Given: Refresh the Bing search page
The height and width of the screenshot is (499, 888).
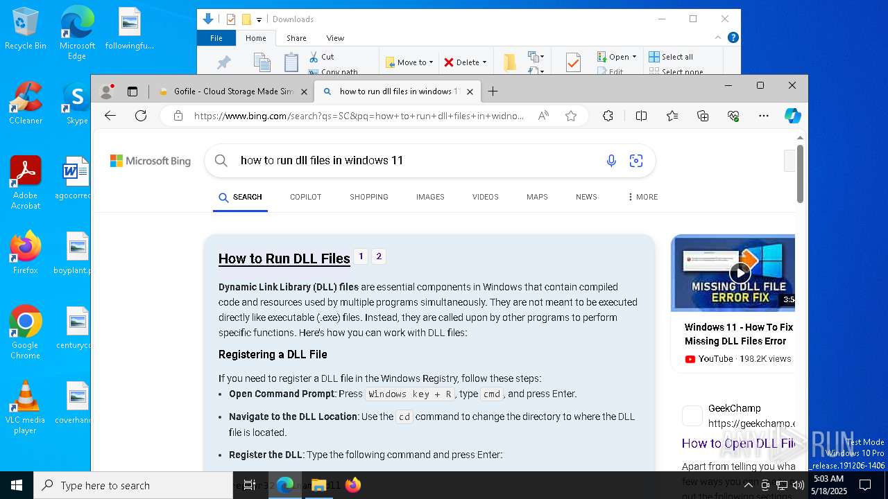Looking at the screenshot, I should (141, 116).
